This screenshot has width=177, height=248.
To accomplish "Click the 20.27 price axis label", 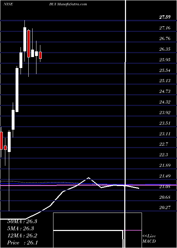I will (x=165, y=208).
